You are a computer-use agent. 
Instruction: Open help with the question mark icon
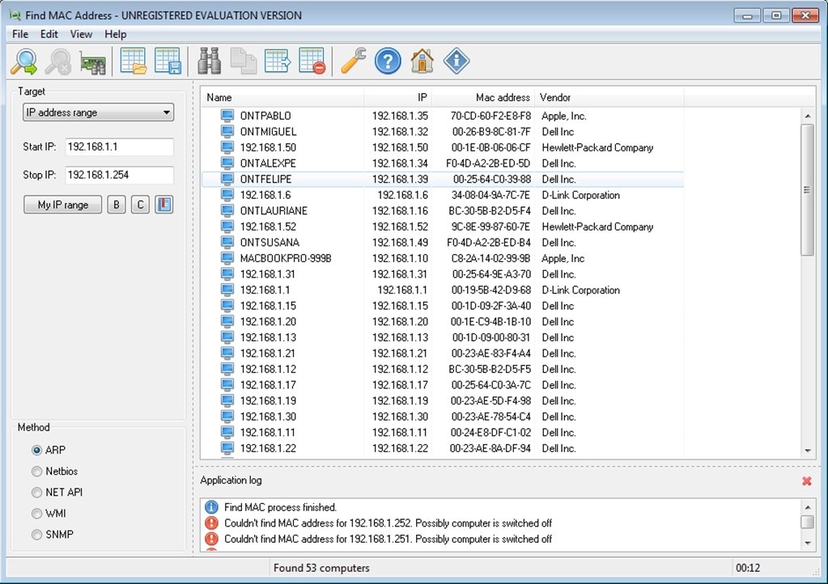[388, 61]
